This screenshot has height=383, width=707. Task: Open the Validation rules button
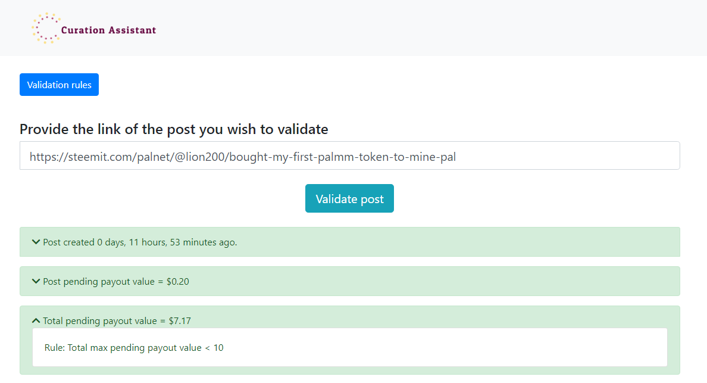pos(59,85)
